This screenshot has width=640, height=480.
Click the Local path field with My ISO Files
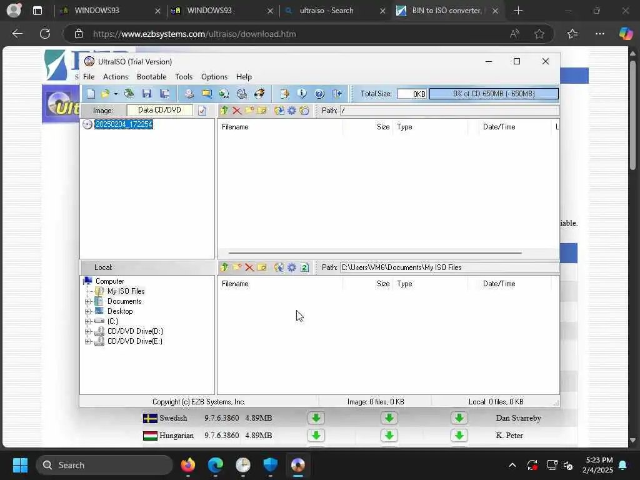coord(449,267)
